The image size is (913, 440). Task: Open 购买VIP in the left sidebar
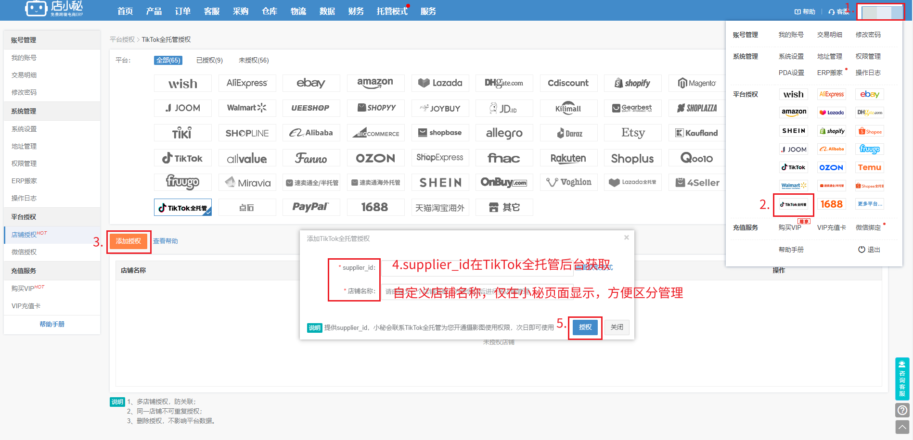point(23,289)
